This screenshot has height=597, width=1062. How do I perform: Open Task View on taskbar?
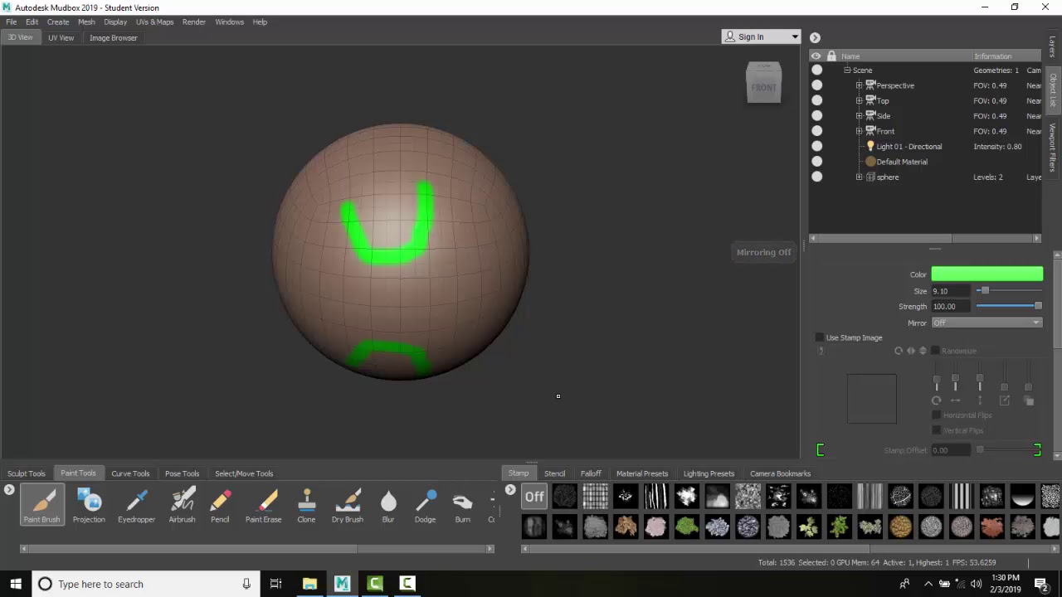[x=276, y=584]
